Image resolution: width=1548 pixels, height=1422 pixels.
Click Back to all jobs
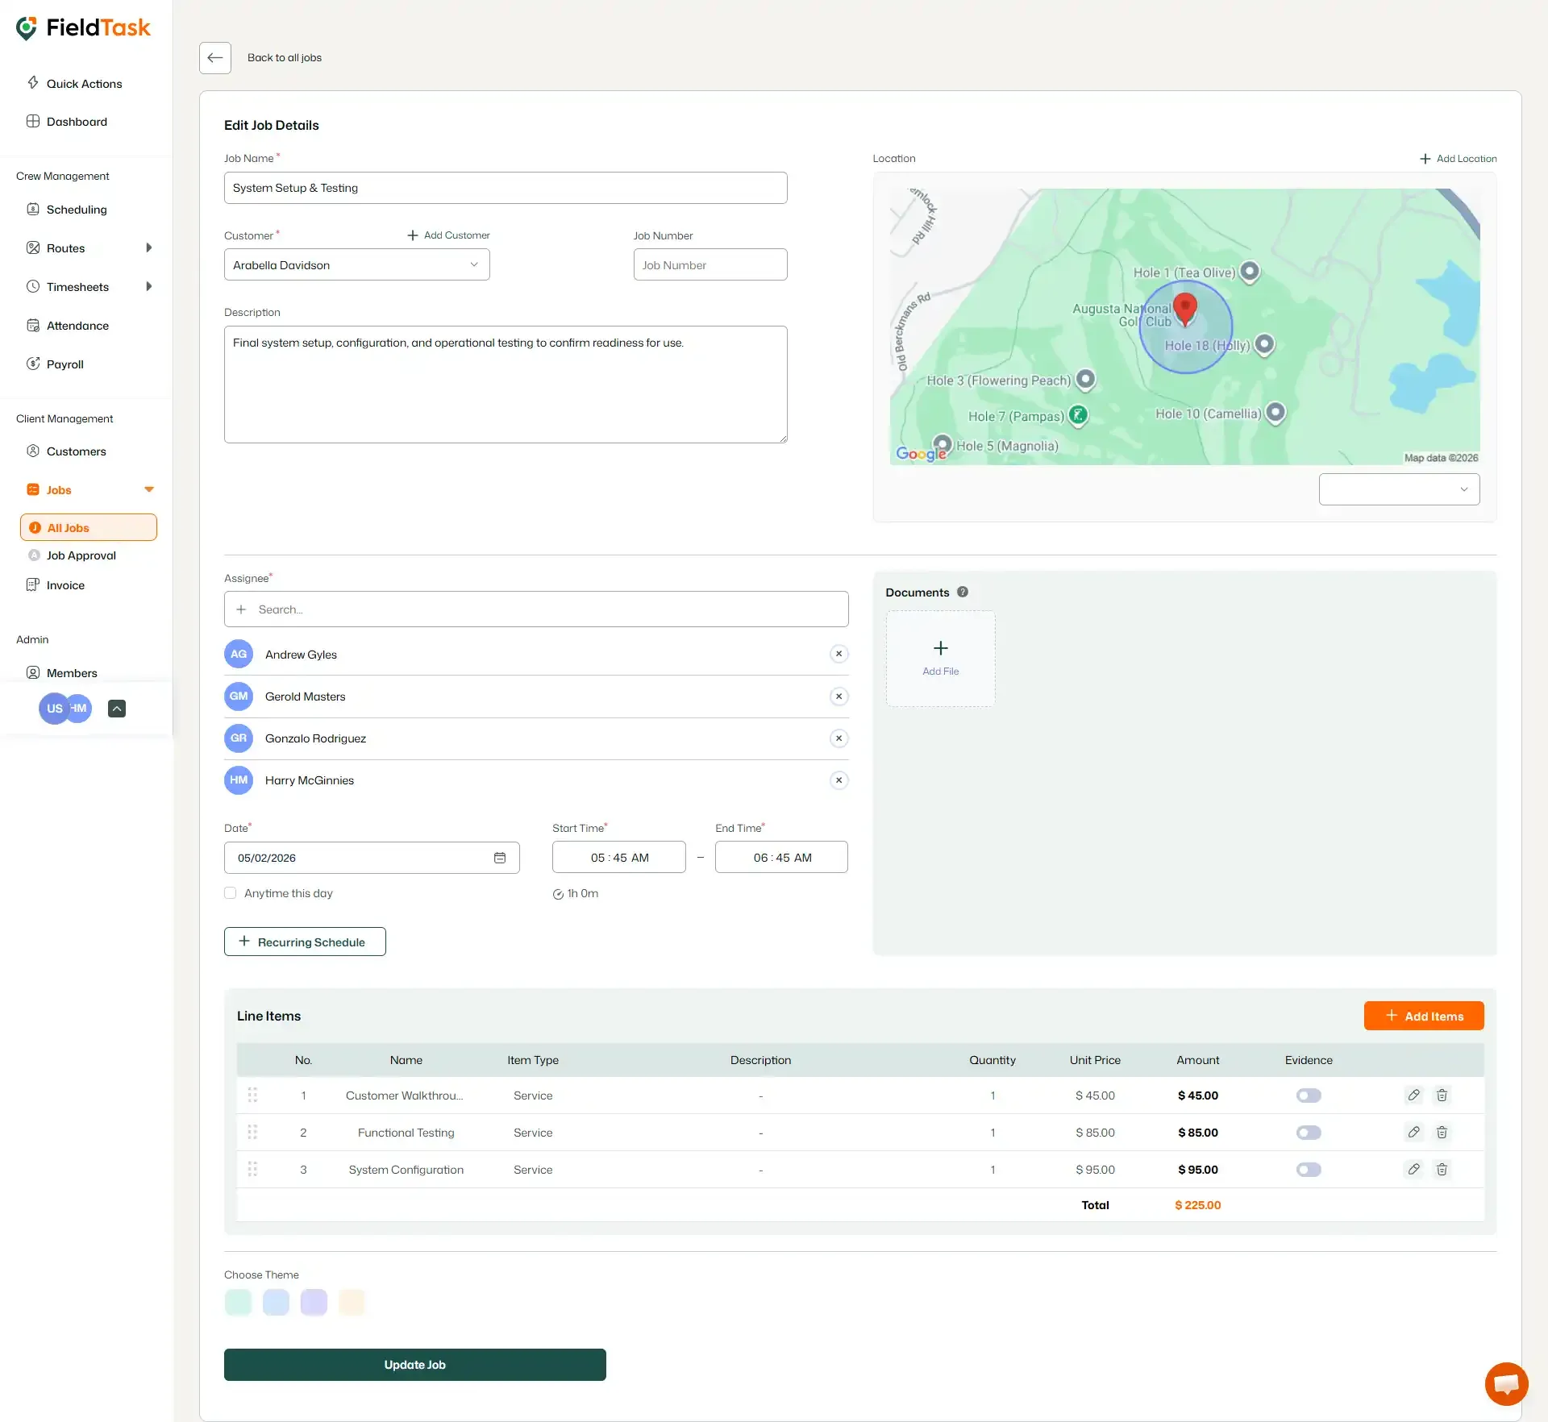[x=284, y=57]
